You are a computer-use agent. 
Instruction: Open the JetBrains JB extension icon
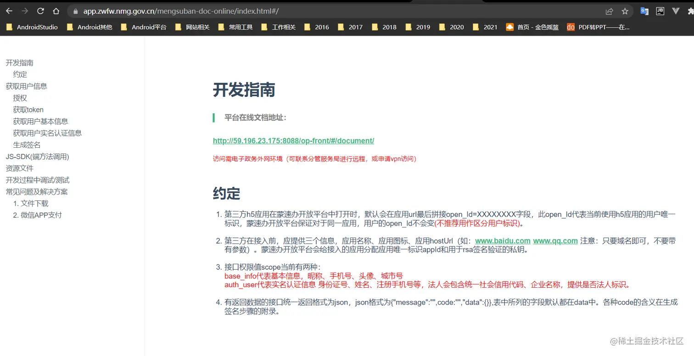(660, 11)
